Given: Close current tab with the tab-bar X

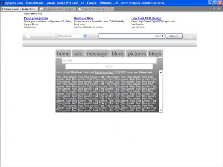Looking at the screenshot, I should [x=219, y=8].
